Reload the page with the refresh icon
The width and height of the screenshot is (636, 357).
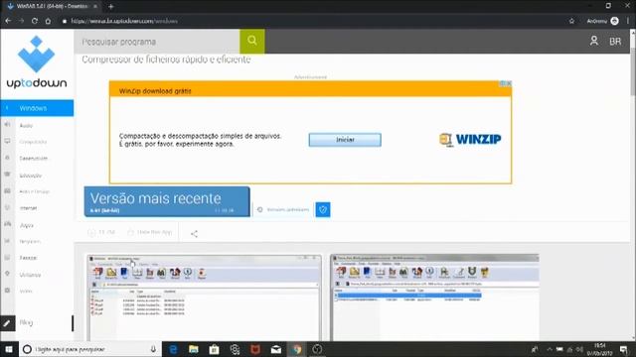pyautogui.click(x=35, y=21)
